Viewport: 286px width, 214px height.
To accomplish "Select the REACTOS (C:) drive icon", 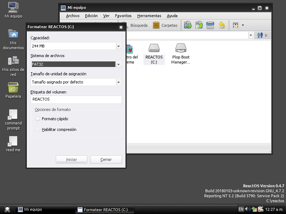I will coord(154,54).
